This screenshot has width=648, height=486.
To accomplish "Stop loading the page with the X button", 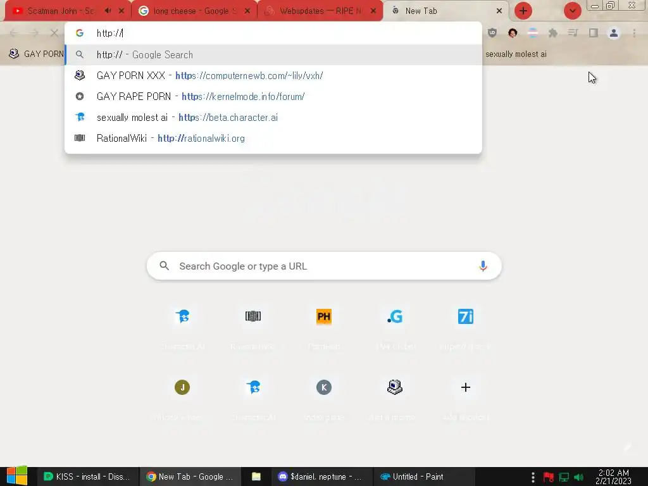I will (54, 33).
